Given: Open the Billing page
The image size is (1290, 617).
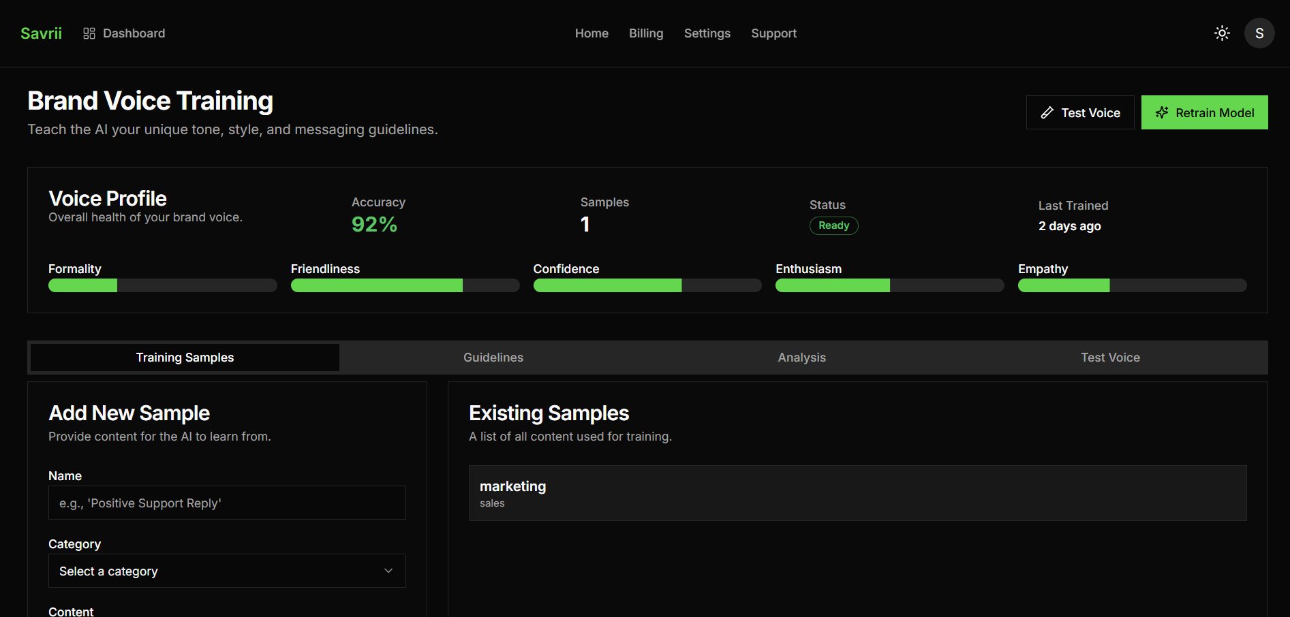Looking at the screenshot, I should (646, 33).
